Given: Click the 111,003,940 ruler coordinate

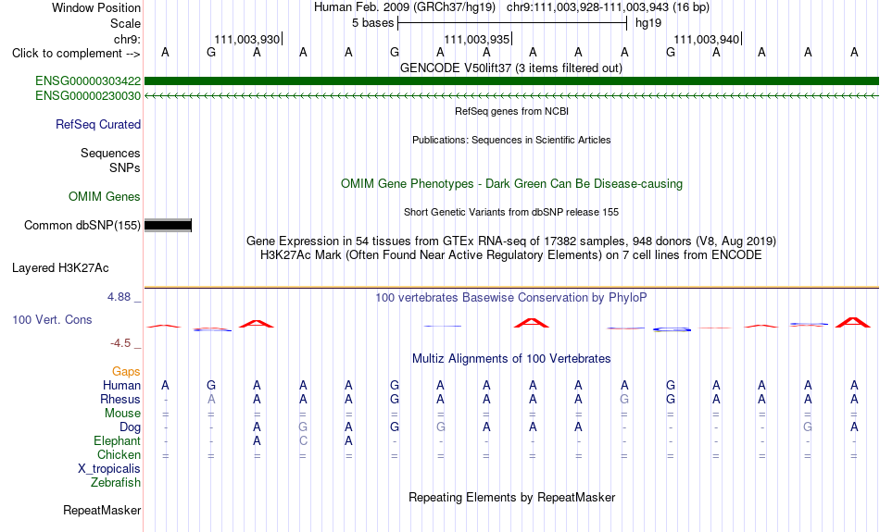Looking at the screenshot, I should click(706, 39).
